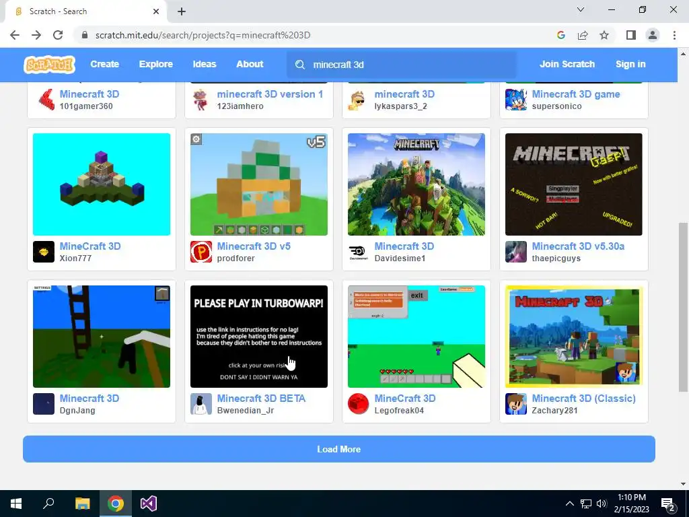Open Chrome's three-dot menu
The height and width of the screenshot is (517, 689).
[x=674, y=35]
